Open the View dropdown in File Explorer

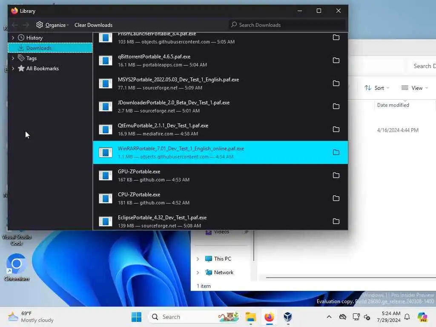[x=414, y=88]
